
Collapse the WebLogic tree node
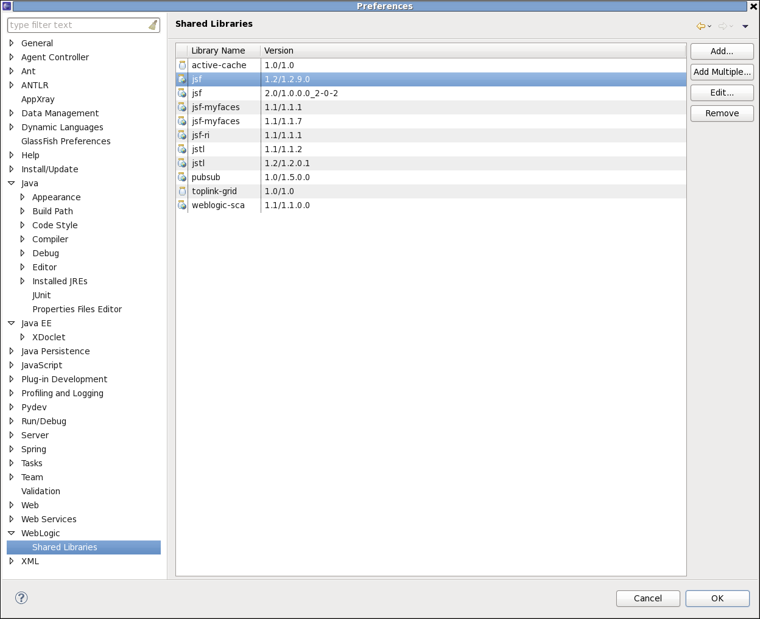pyautogui.click(x=12, y=533)
